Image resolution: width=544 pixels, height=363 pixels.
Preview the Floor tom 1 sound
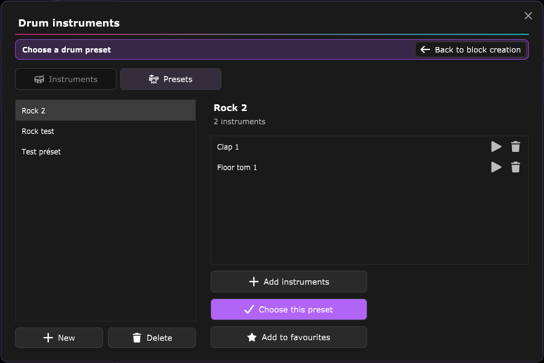pos(496,167)
